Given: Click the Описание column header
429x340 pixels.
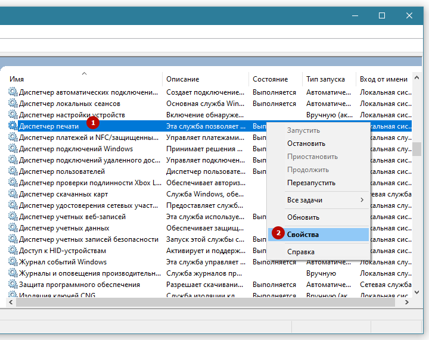Looking at the screenshot, I should [183, 79].
